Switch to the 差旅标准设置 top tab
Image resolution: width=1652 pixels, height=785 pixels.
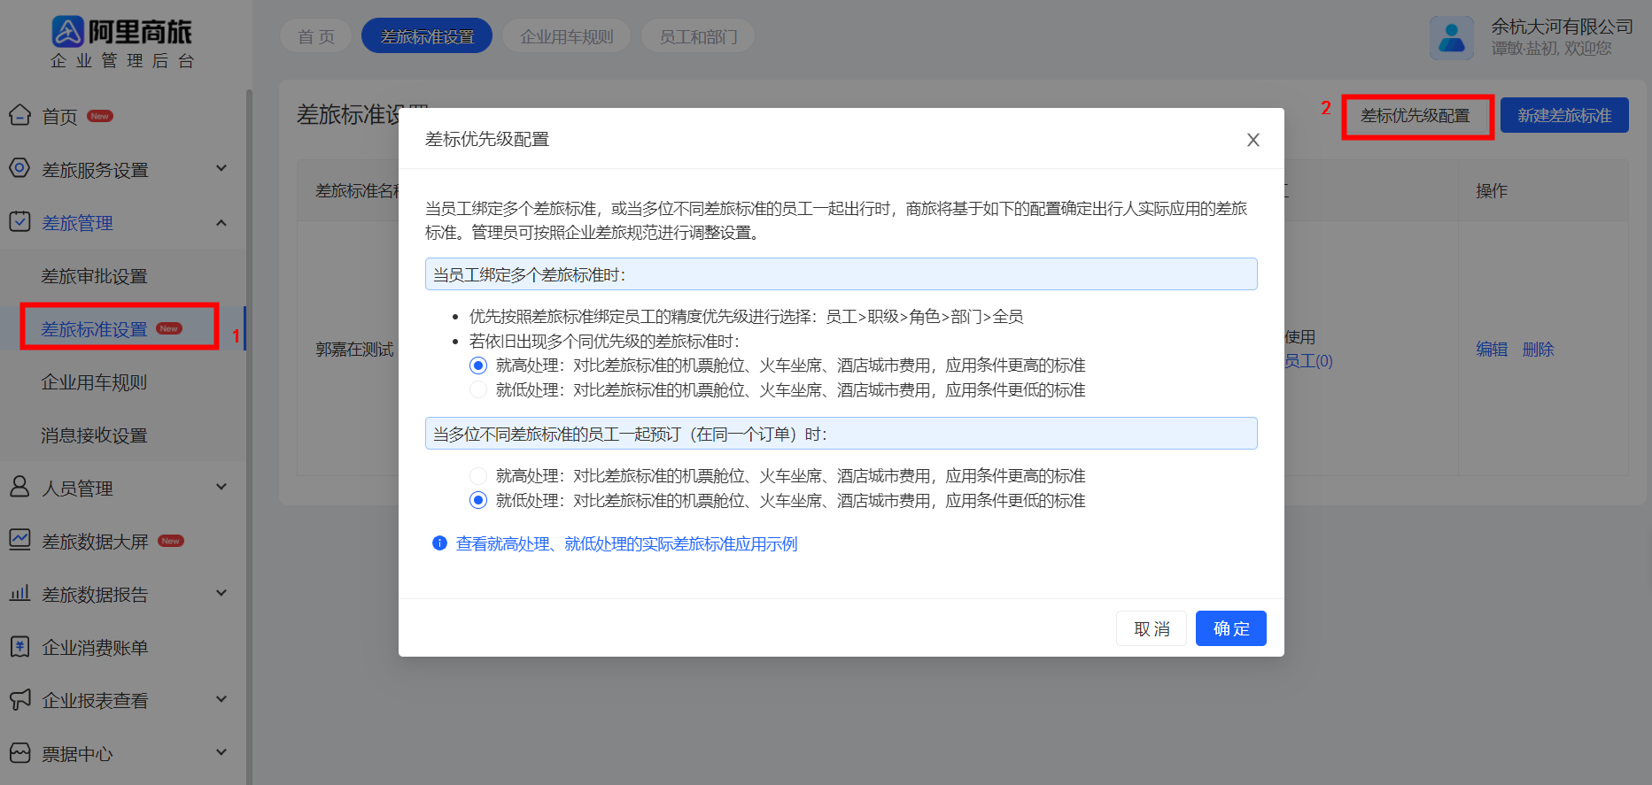[427, 36]
